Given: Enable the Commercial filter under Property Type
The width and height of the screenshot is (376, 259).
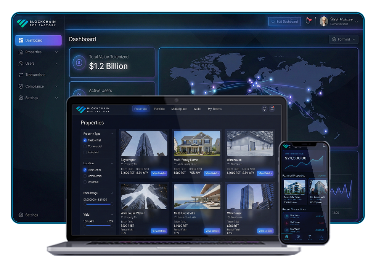Looking at the screenshot, I should 85,146.
